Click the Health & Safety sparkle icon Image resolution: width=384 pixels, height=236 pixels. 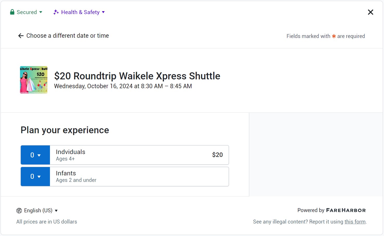click(x=56, y=12)
